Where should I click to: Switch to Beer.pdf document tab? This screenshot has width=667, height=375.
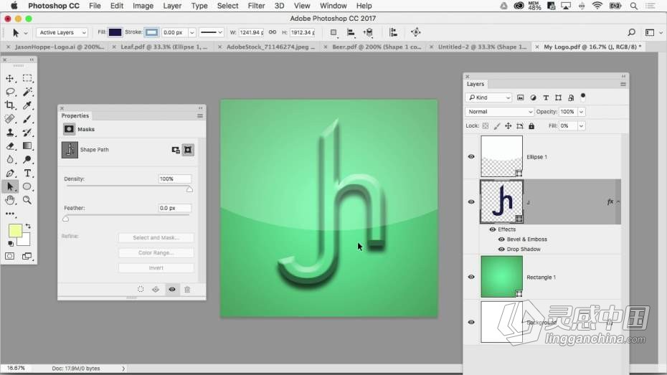coord(377,47)
